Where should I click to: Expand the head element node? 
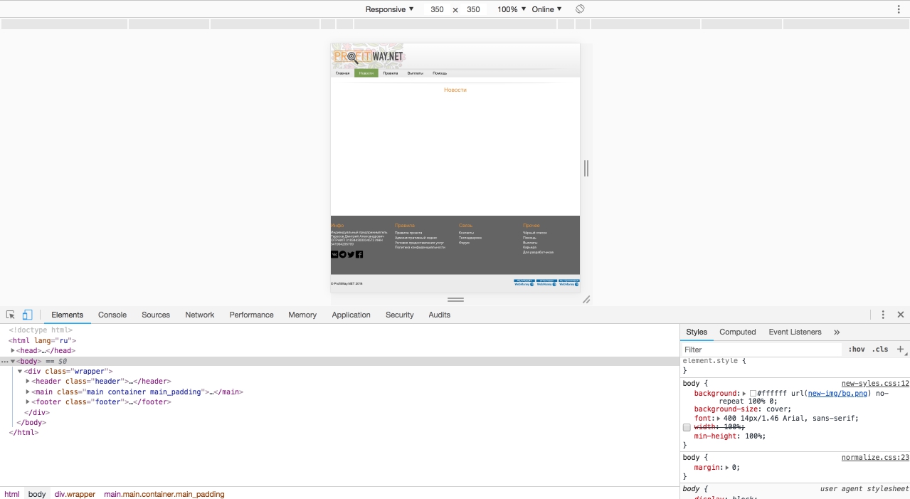coord(13,350)
